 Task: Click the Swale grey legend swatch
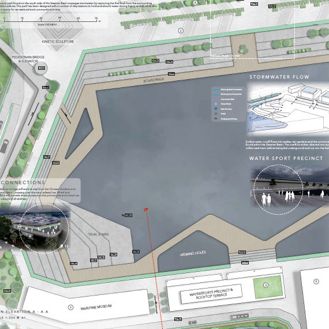(x=216, y=114)
